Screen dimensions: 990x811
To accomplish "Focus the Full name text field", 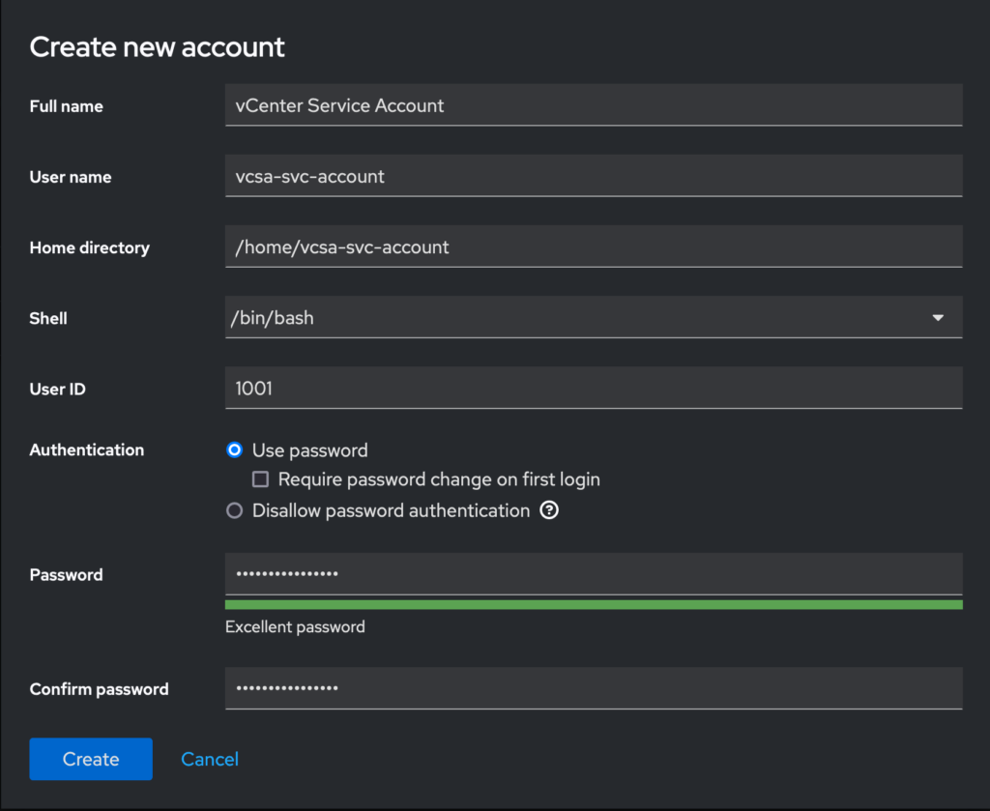I will [594, 105].
